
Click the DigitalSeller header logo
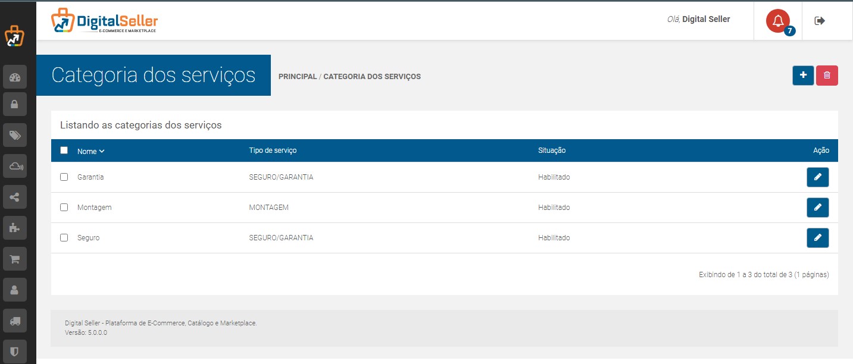(105, 21)
